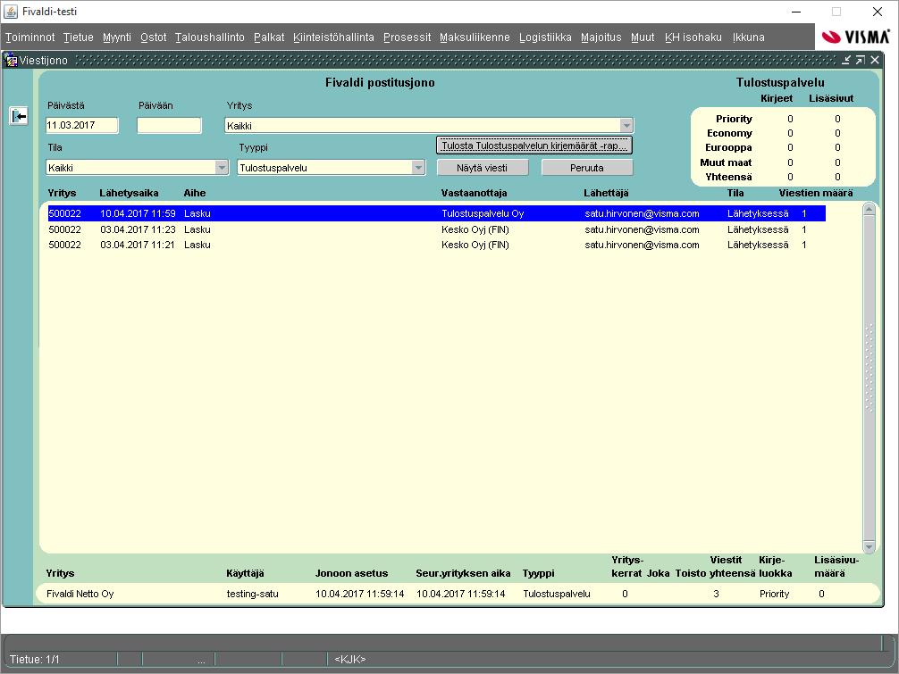Open the Palkat menu
Screen dimensions: 899x674
pyautogui.click(x=269, y=37)
